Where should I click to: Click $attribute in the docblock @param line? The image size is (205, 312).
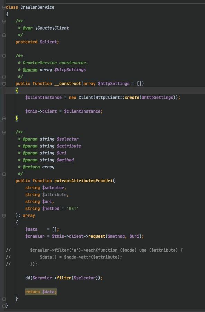point(69,146)
